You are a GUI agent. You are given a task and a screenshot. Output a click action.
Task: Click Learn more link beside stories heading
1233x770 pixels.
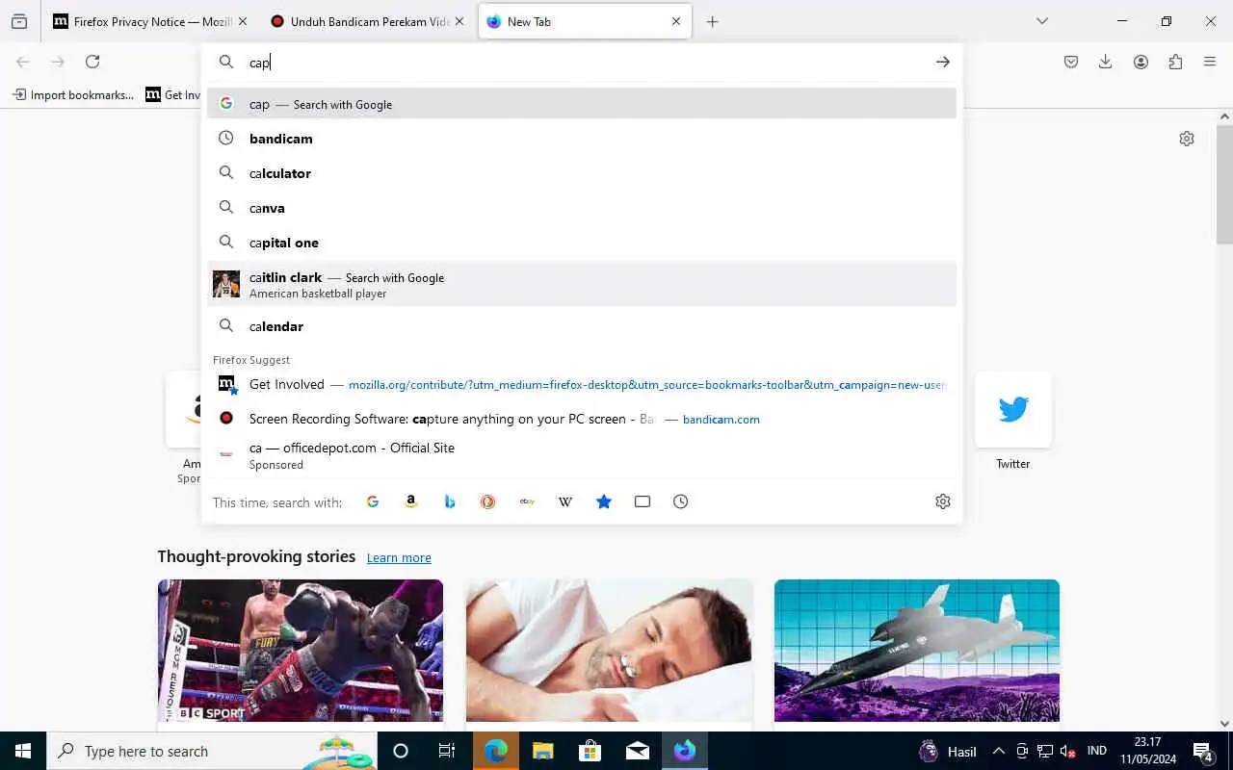click(x=399, y=558)
